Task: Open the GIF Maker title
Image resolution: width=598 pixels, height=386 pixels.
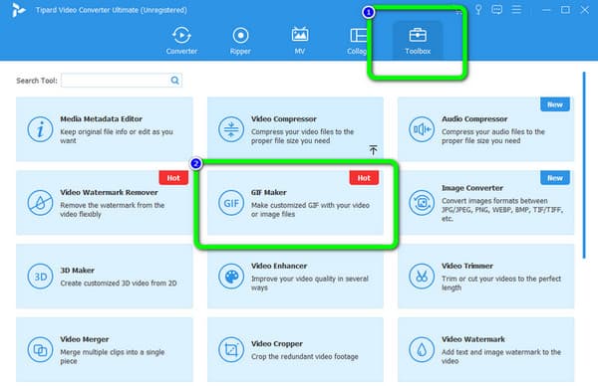Action: [268, 192]
